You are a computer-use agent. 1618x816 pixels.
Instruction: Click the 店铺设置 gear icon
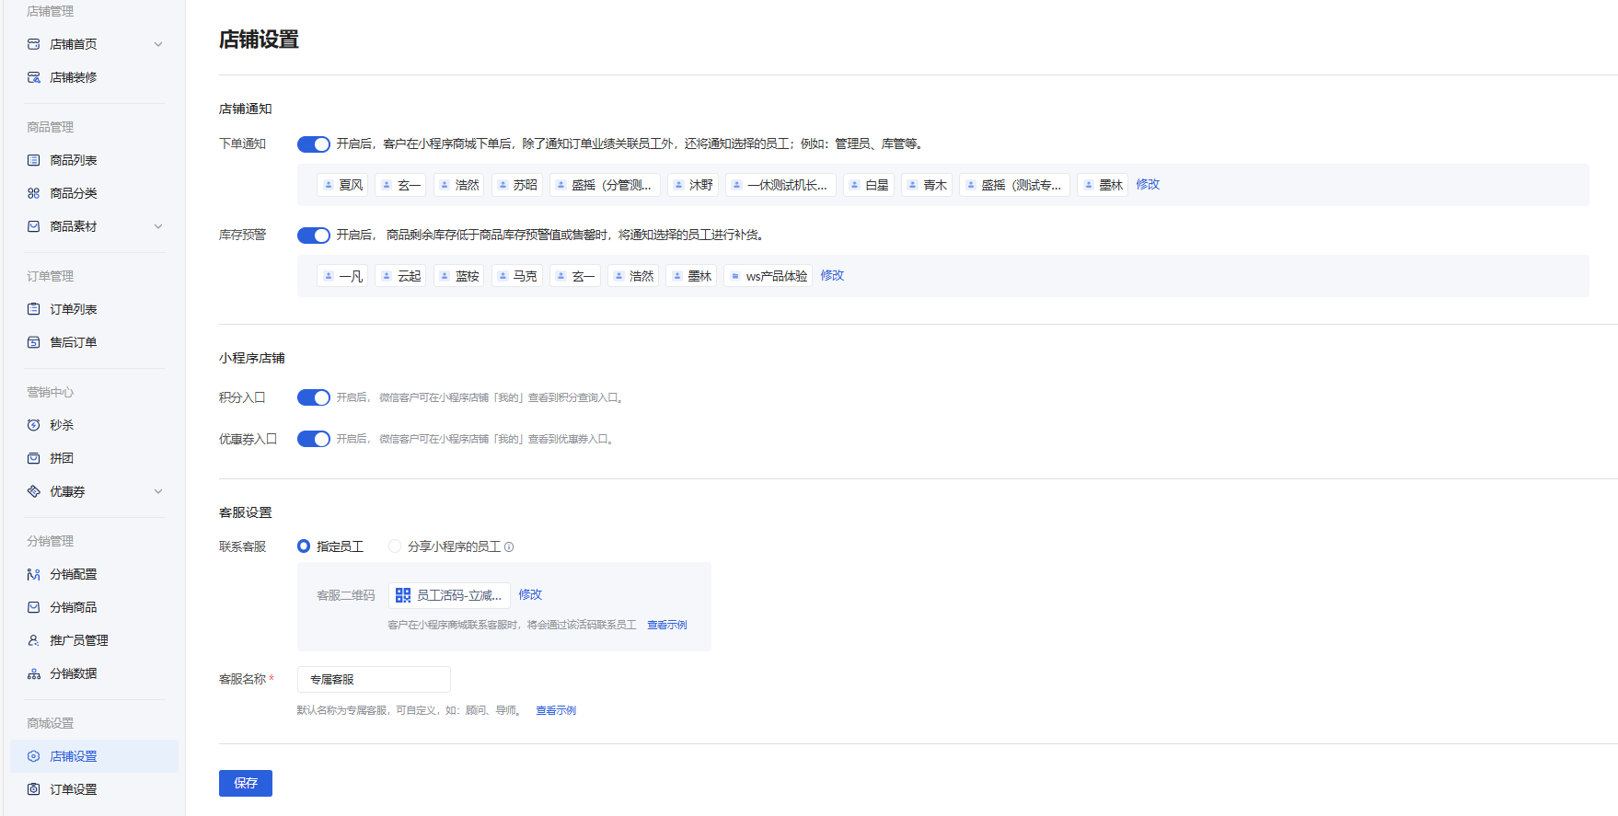34,756
